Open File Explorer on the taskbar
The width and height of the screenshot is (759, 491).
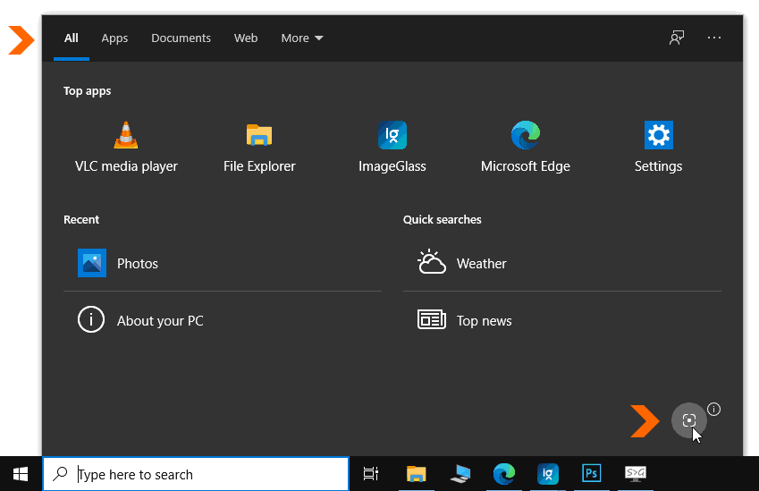pos(416,474)
